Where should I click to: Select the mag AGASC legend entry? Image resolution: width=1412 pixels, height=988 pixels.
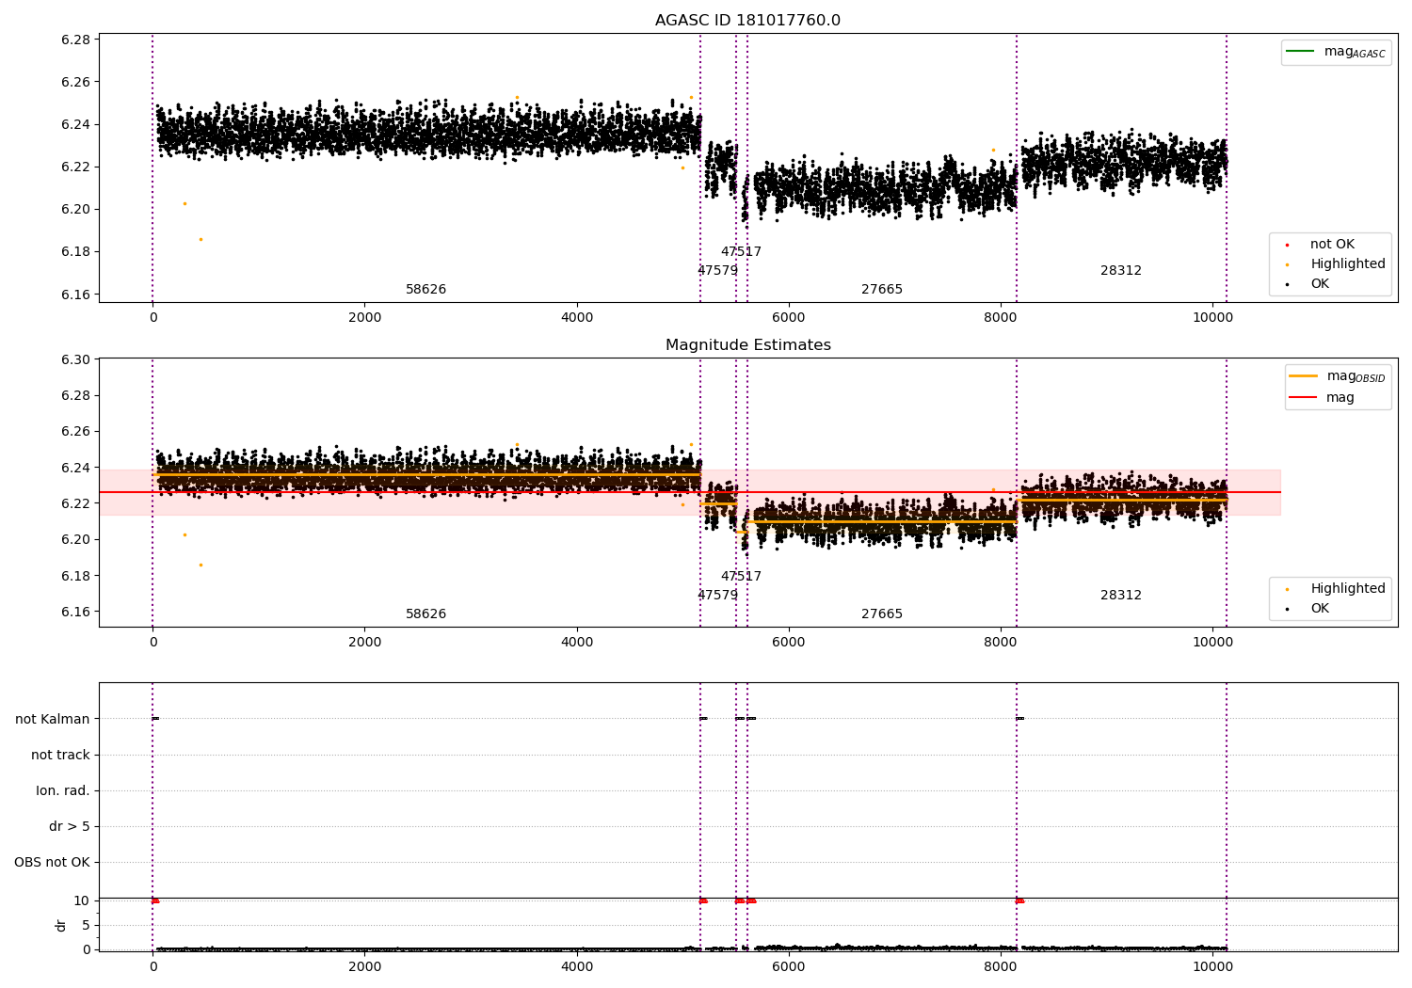(x=1336, y=52)
